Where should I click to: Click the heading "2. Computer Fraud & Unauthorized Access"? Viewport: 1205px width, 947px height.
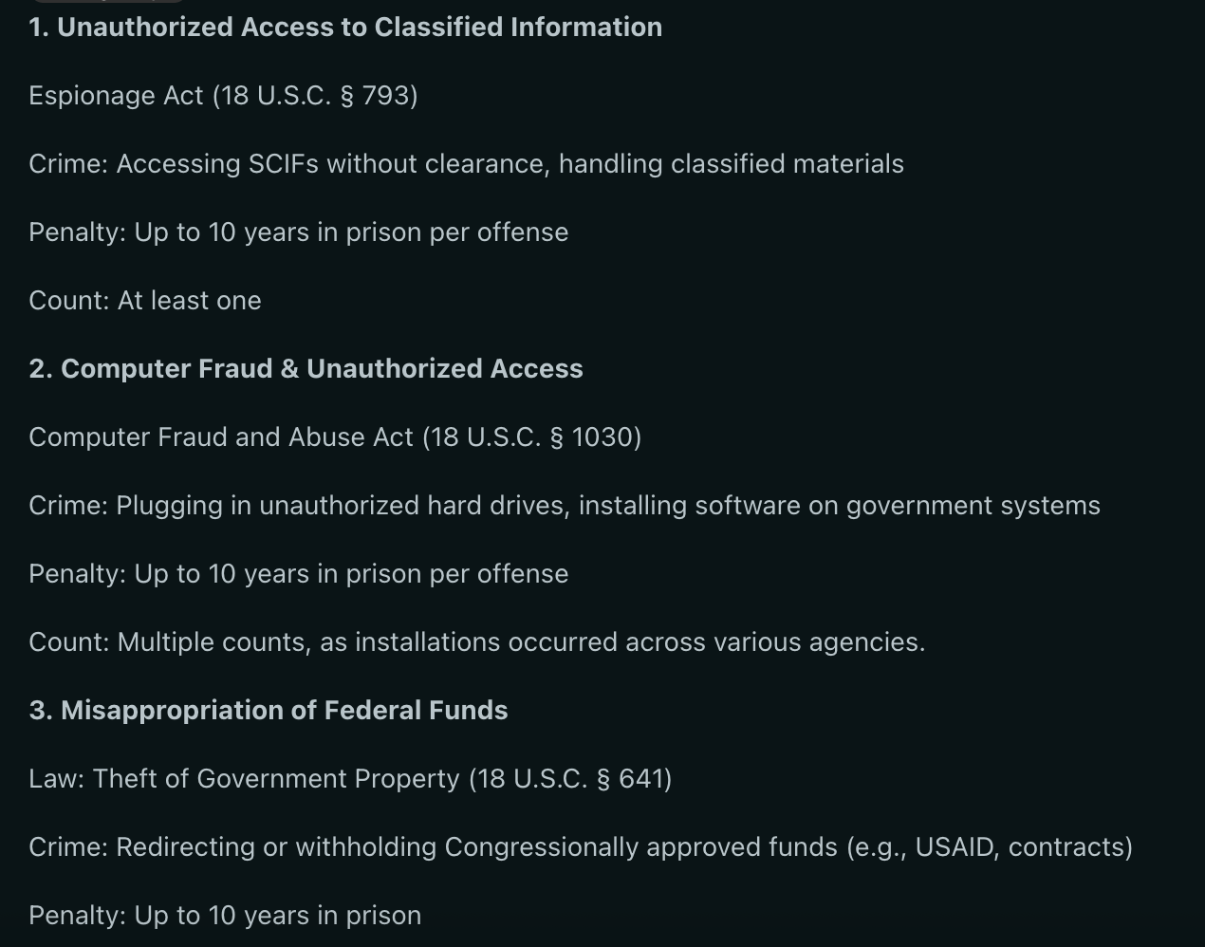coord(306,368)
